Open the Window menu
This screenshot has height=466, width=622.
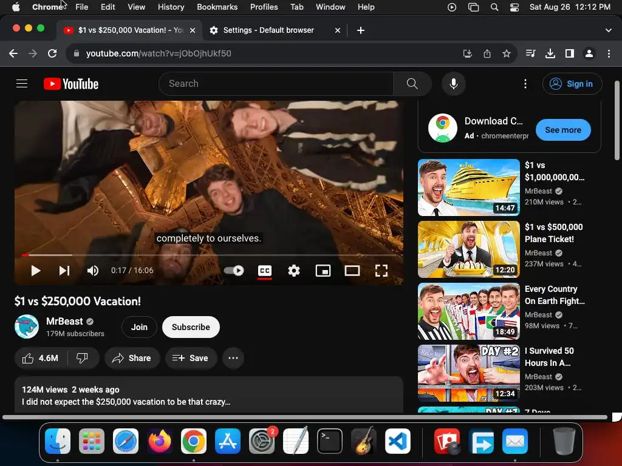coord(330,7)
